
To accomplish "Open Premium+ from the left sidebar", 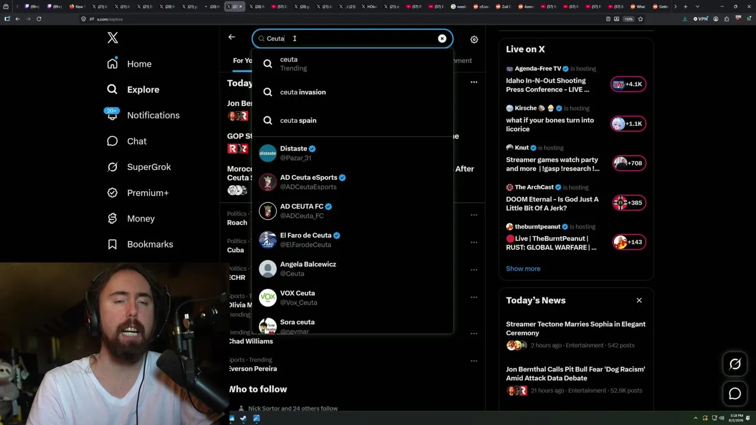I will tap(138, 193).
